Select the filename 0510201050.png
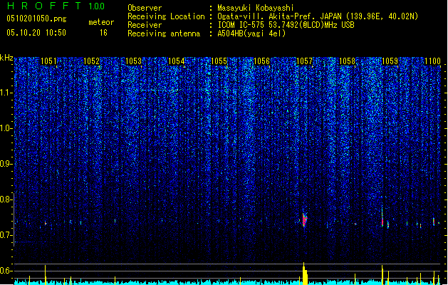This screenshot has height=285, width=448. coord(36,19)
